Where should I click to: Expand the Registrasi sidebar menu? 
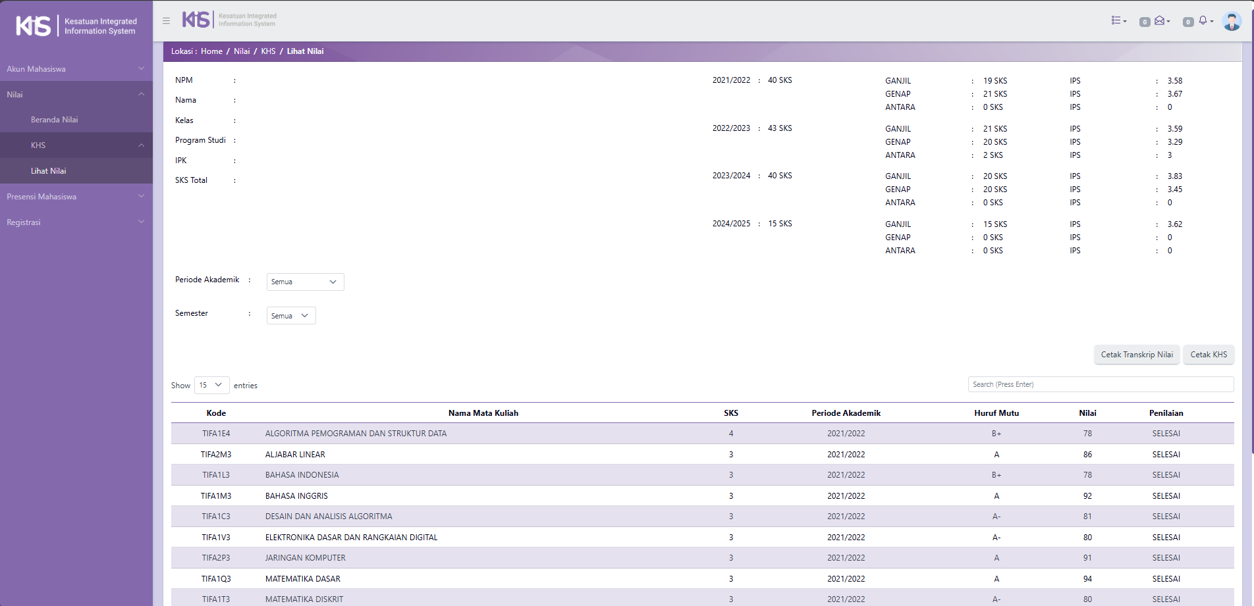(x=76, y=222)
